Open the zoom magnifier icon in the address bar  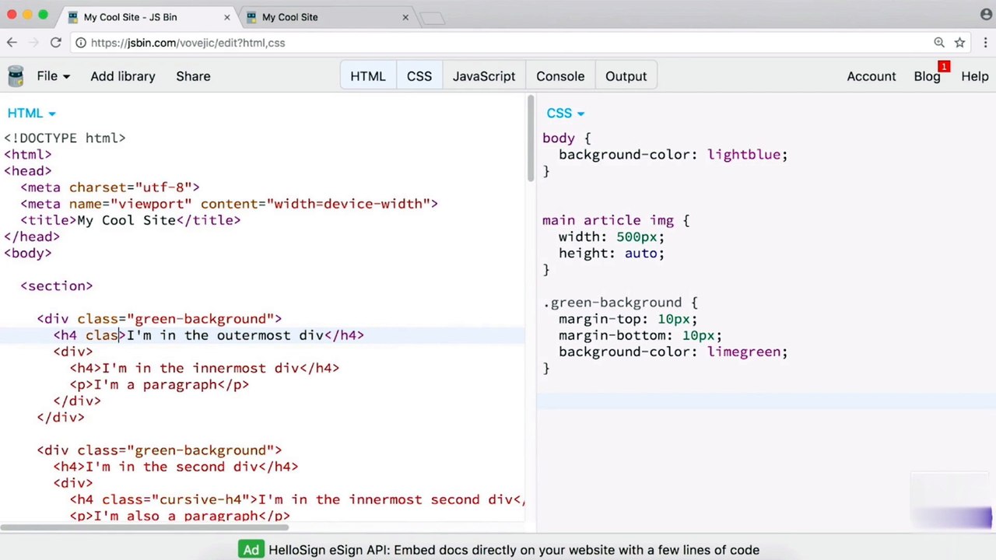[x=939, y=43]
